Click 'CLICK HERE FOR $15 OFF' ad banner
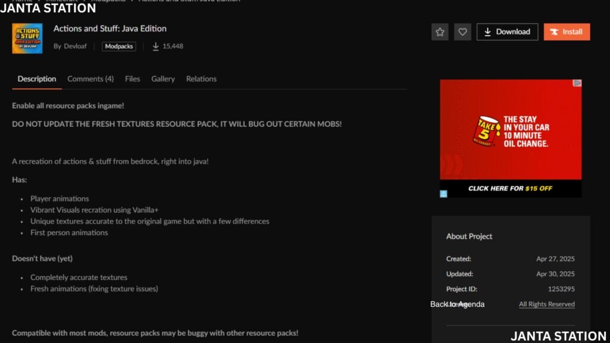This screenshot has height=343, width=610. [x=511, y=189]
